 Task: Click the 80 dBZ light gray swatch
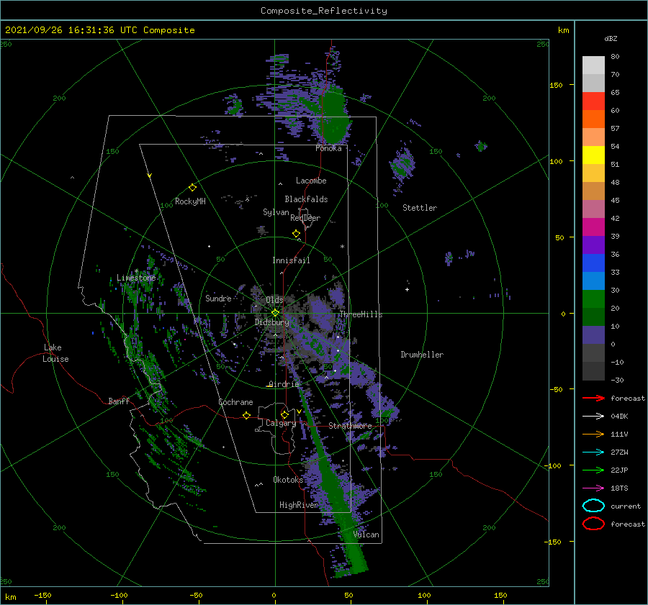593,65
